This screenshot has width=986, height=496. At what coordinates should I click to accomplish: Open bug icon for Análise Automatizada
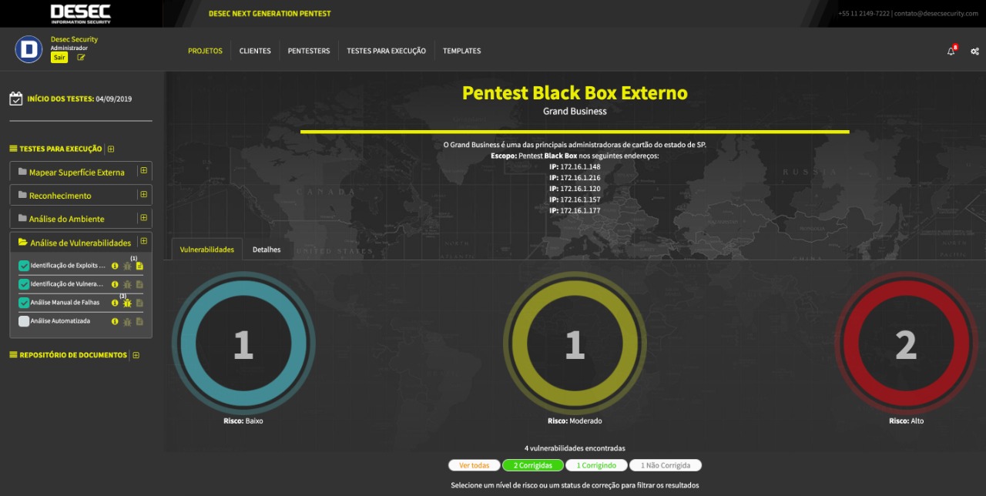128,321
